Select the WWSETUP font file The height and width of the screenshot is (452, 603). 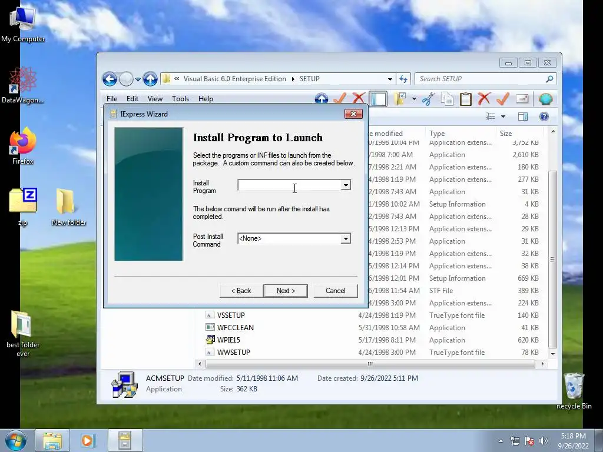tap(233, 353)
